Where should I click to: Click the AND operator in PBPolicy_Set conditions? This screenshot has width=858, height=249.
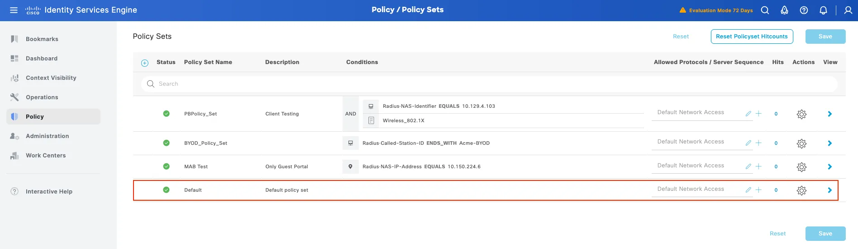point(351,114)
